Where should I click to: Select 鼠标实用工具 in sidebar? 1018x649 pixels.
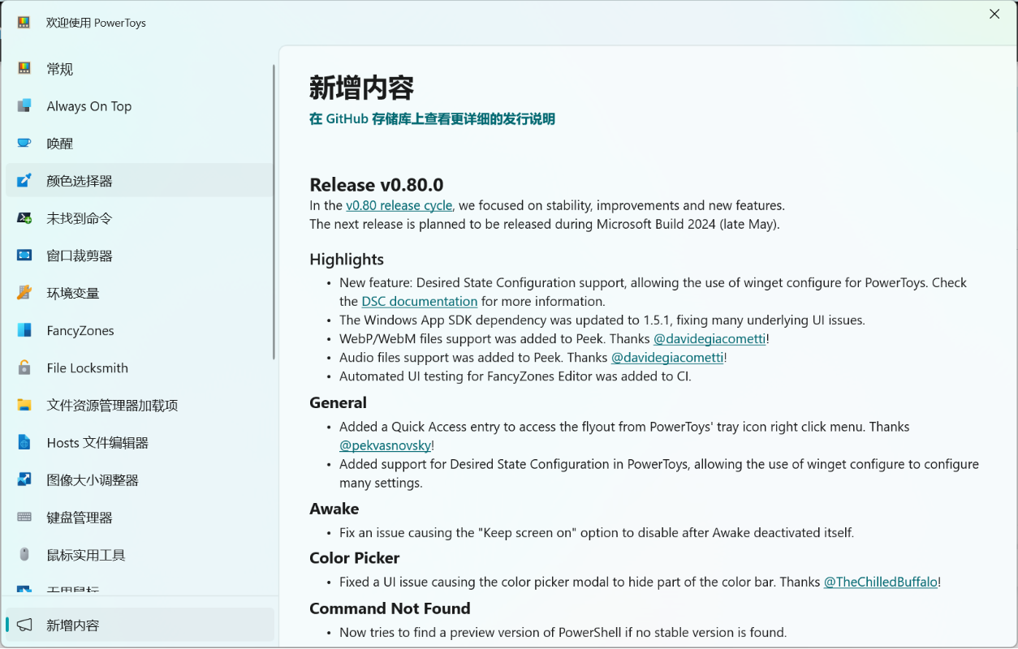click(139, 555)
